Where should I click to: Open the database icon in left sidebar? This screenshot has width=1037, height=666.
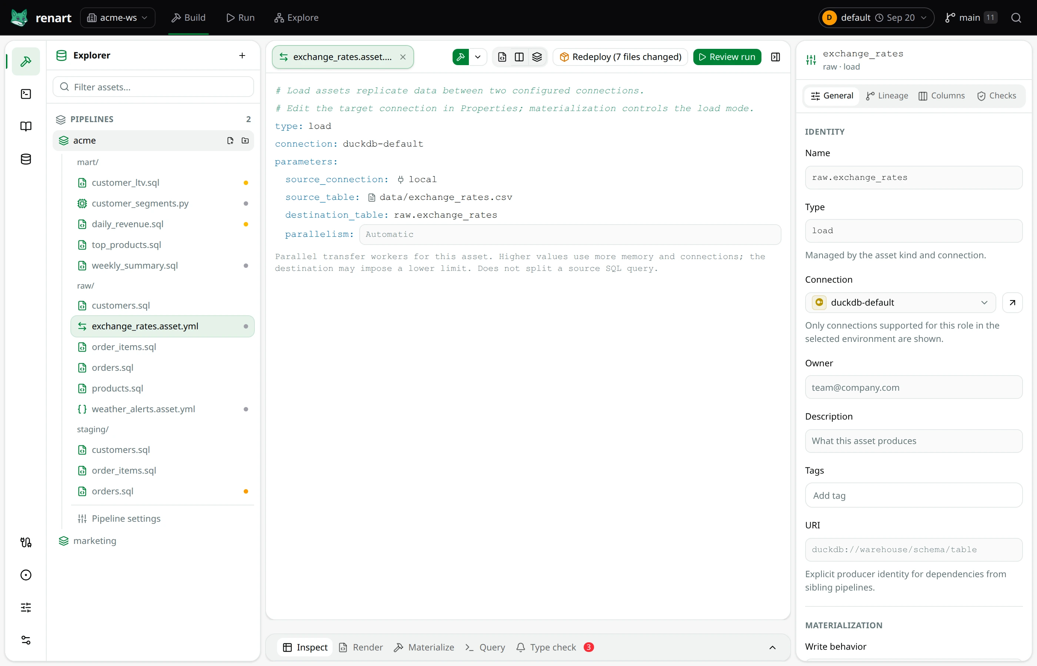(26, 159)
